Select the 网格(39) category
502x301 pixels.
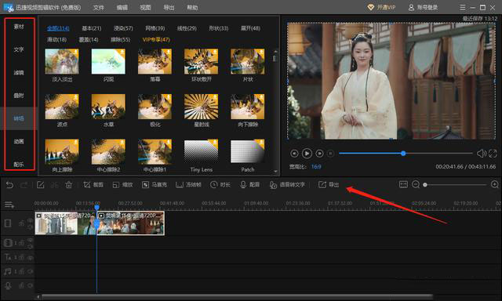155,28
